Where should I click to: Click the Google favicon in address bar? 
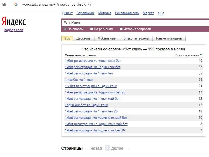[16, 4]
